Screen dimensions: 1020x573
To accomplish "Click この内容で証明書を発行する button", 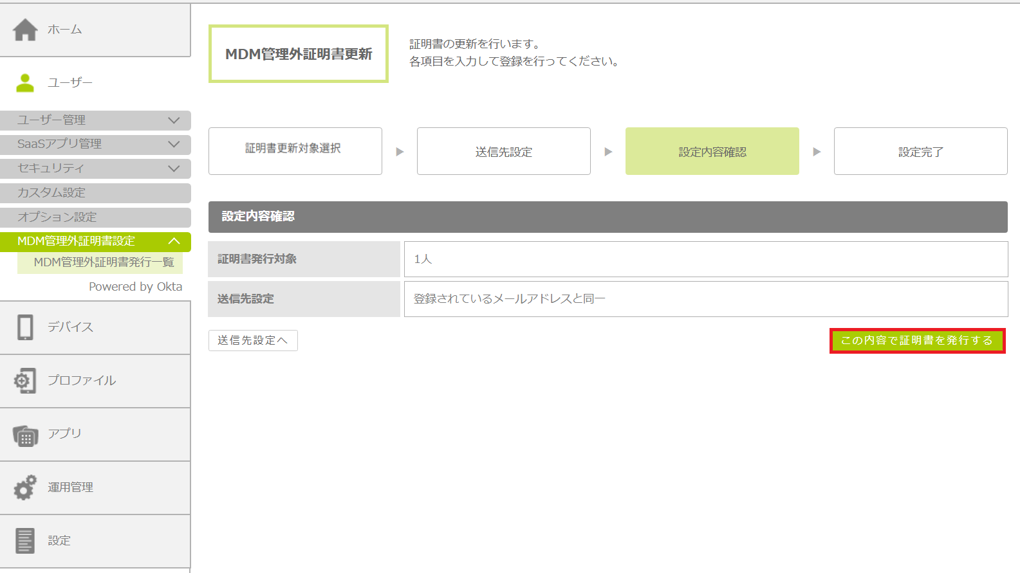I will click(917, 340).
